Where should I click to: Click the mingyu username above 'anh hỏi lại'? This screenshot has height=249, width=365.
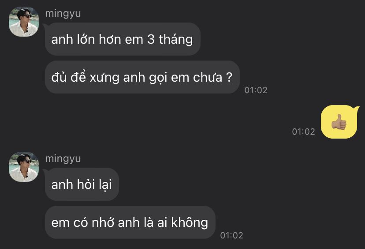pos(63,159)
